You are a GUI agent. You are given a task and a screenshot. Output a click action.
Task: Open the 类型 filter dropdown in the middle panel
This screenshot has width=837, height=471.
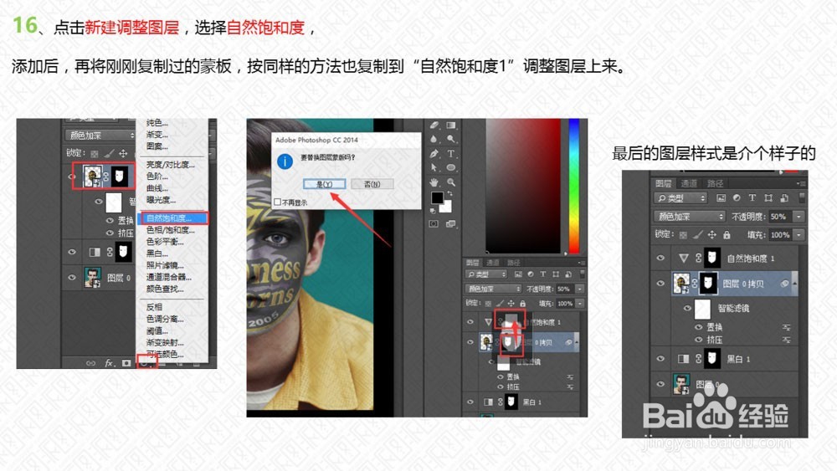[x=485, y=274]
